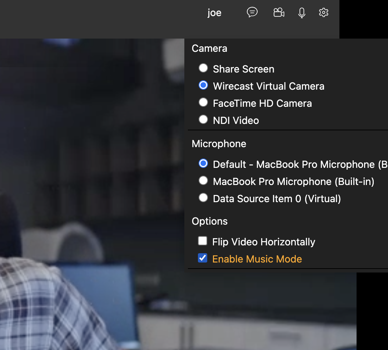Mute using the microphone icon

[x=302, y=12]
